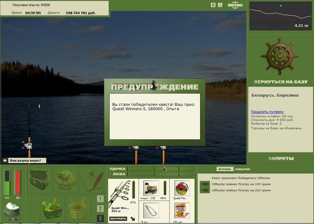Open the wooden bucket icon

tap(78, 208)
